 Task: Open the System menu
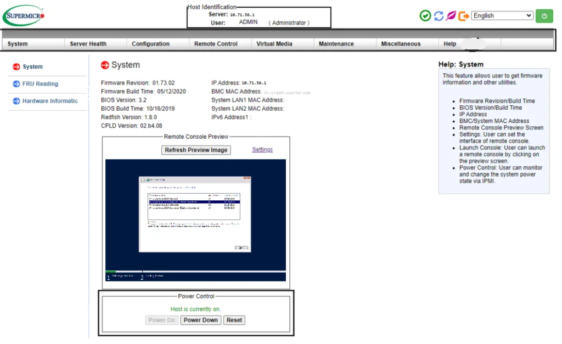point(18,44)
